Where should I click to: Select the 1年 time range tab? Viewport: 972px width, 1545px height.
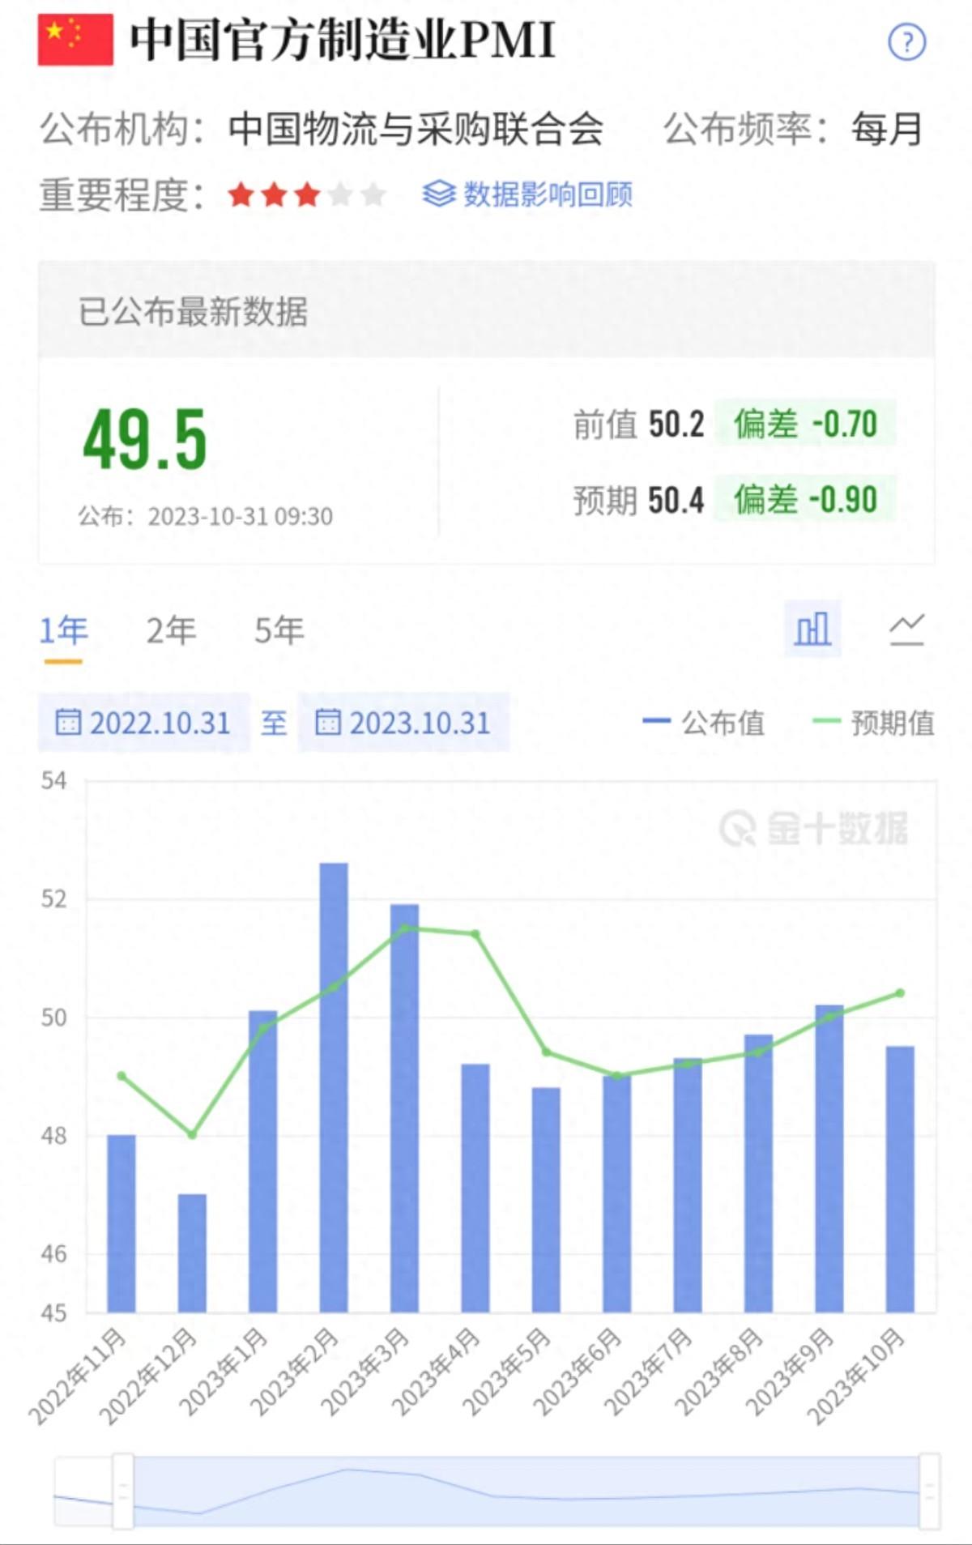pyautogui.click(x=63, y=630)
